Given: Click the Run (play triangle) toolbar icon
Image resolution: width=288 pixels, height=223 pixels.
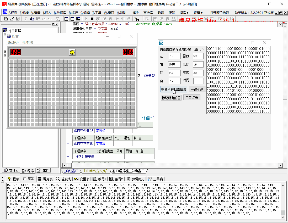Looking at the screenshot, I should click(x=86, y=19).
